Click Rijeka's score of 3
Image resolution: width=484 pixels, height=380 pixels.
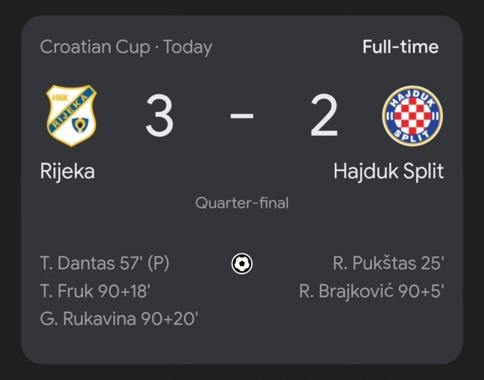coord(159,117)
